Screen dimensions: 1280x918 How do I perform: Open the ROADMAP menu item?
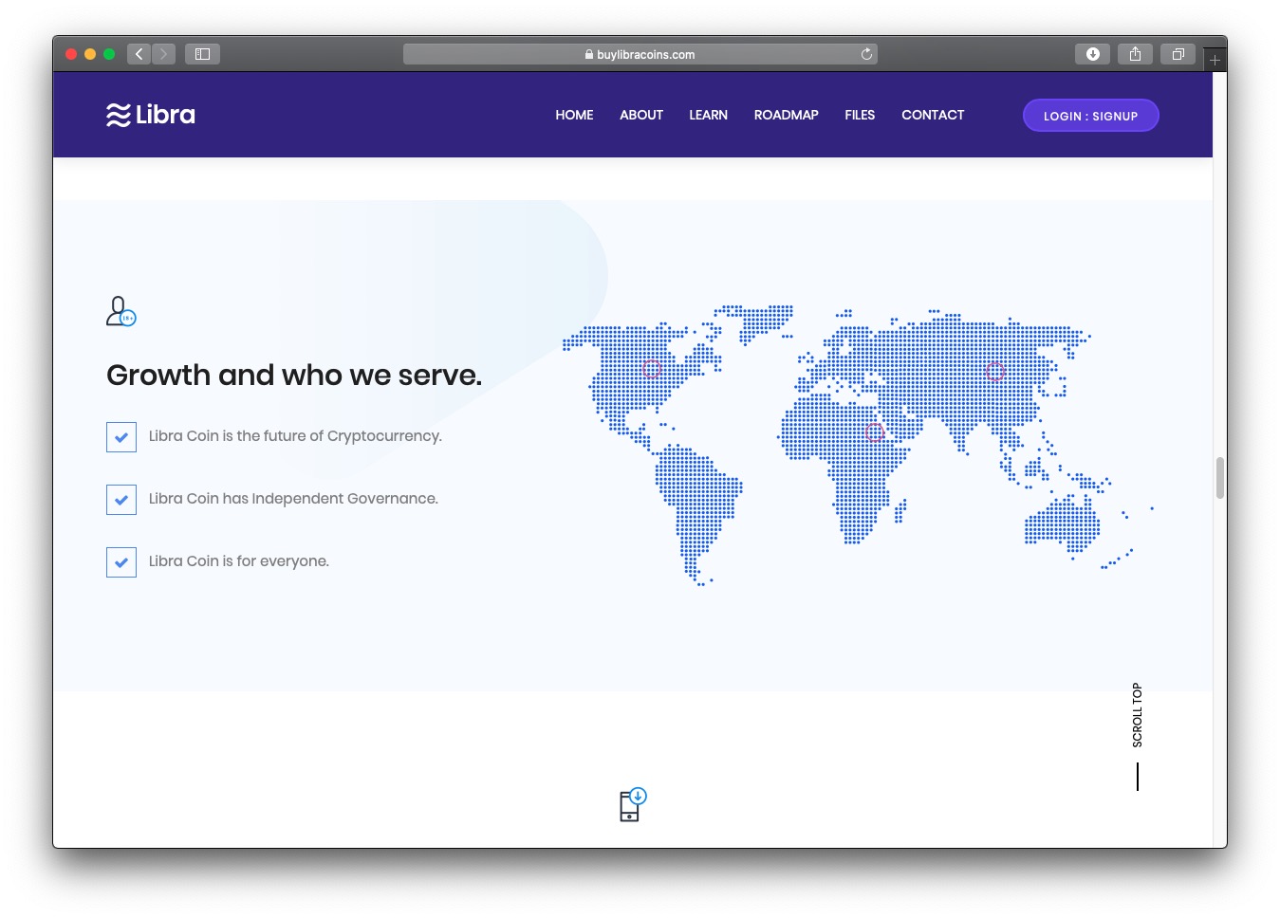coord(787,115)
